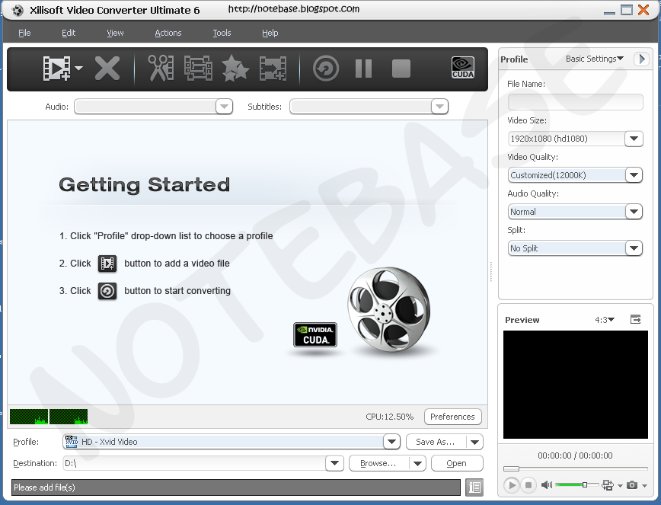Viewport: 661px width, 505px height.
Task: Open the Profile dropdown showing HD - Xvid Video
Action: 391,442
